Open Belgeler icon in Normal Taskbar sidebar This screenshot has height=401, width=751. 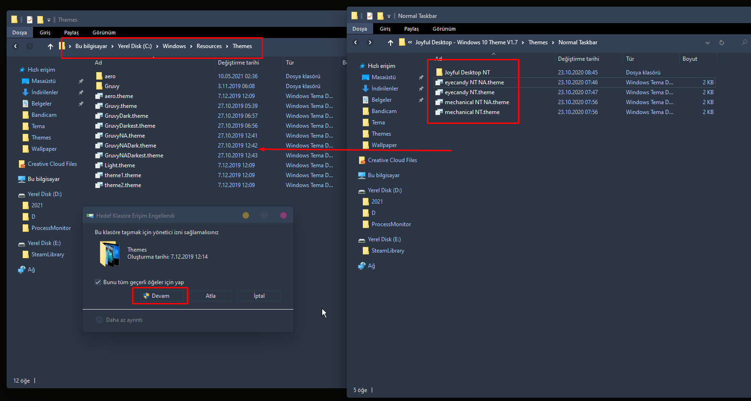pyautogui.click(x=366, y=100)
